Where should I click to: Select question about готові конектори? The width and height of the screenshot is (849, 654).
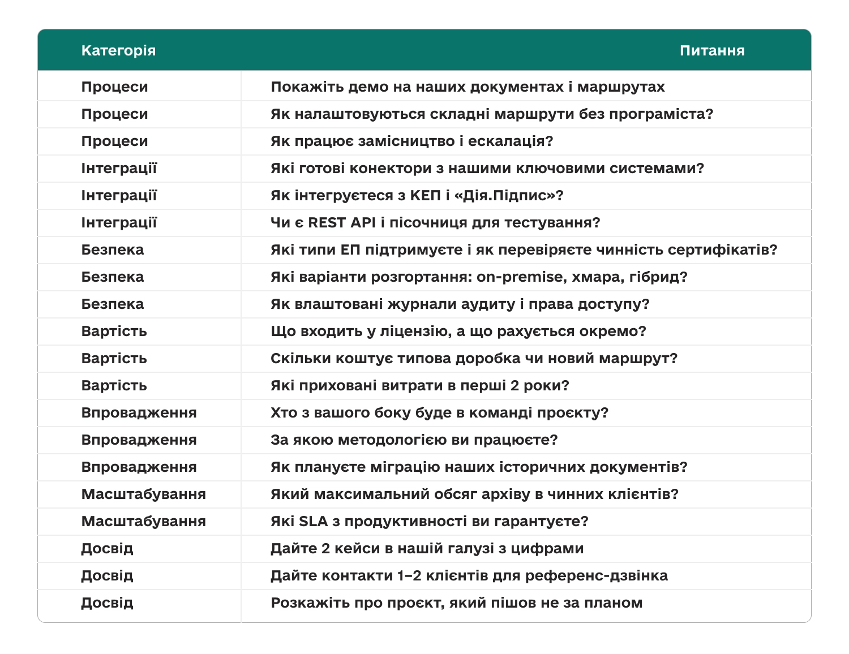coord(487,168)
